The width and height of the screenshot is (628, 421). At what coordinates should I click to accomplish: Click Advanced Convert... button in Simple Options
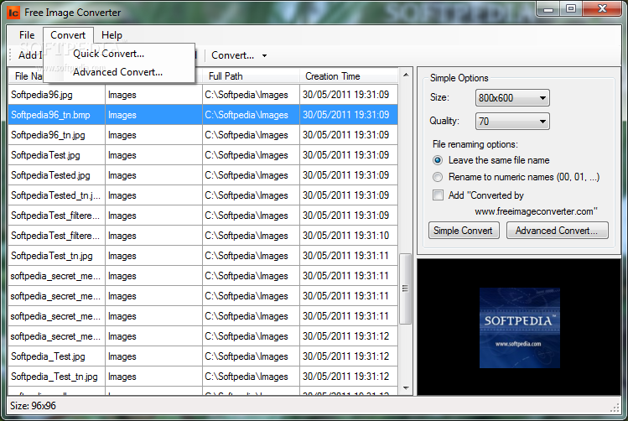pos(557,231)
